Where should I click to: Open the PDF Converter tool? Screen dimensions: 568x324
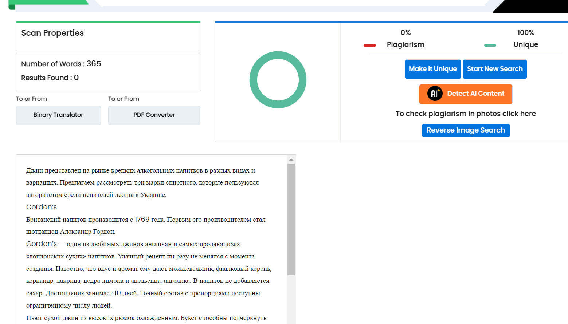(x=154, y=115)
